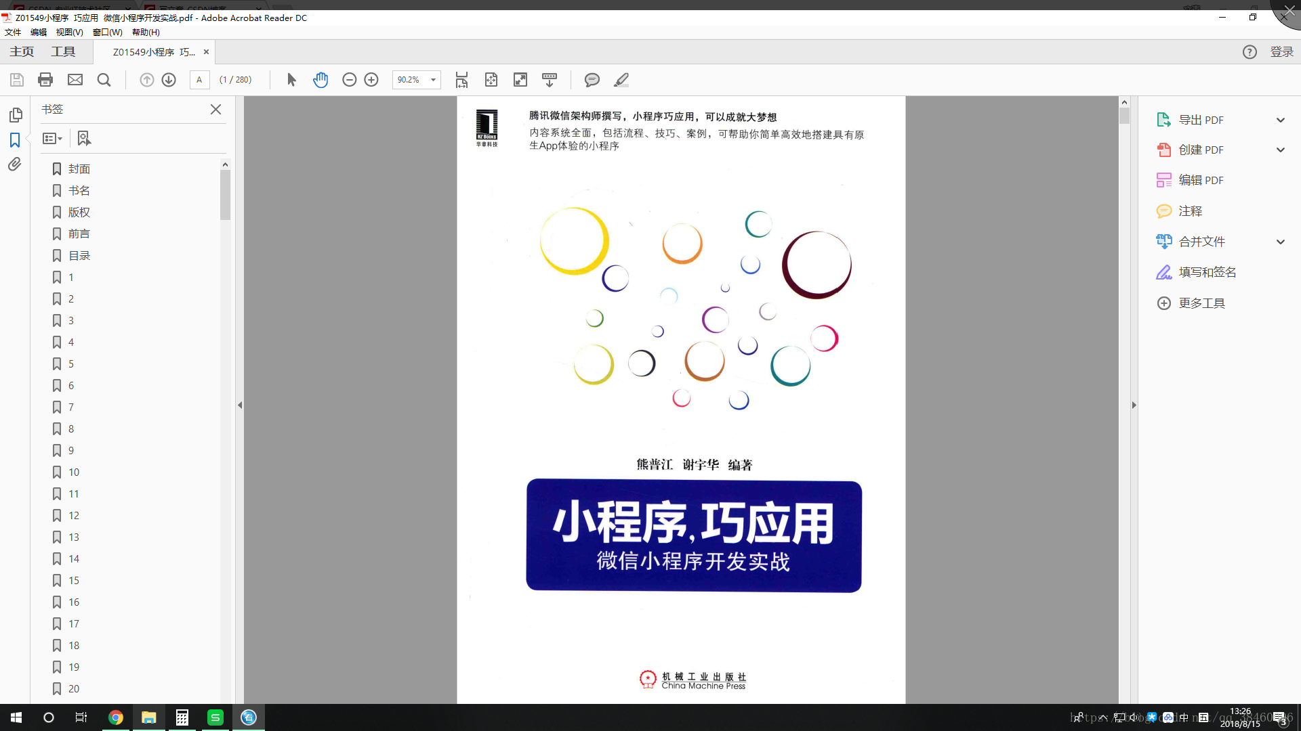Click the read mode keyboard icon
The height and width of the screenshot is (731, 1301).
click(x=550, y=80)
